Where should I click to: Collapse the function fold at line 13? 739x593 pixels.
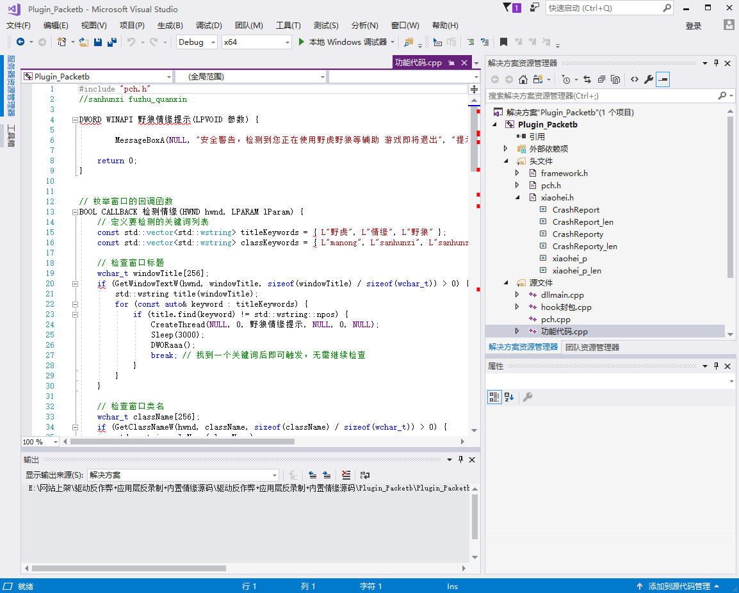coord(75,212)
